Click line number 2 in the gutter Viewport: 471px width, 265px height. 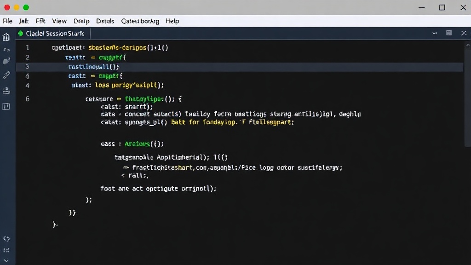pos(27,57)
